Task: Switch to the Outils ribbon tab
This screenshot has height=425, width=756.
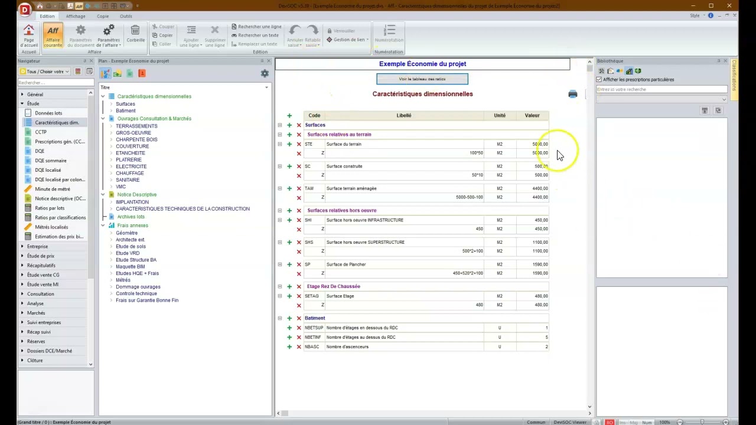Action: [x=126, y=16]
